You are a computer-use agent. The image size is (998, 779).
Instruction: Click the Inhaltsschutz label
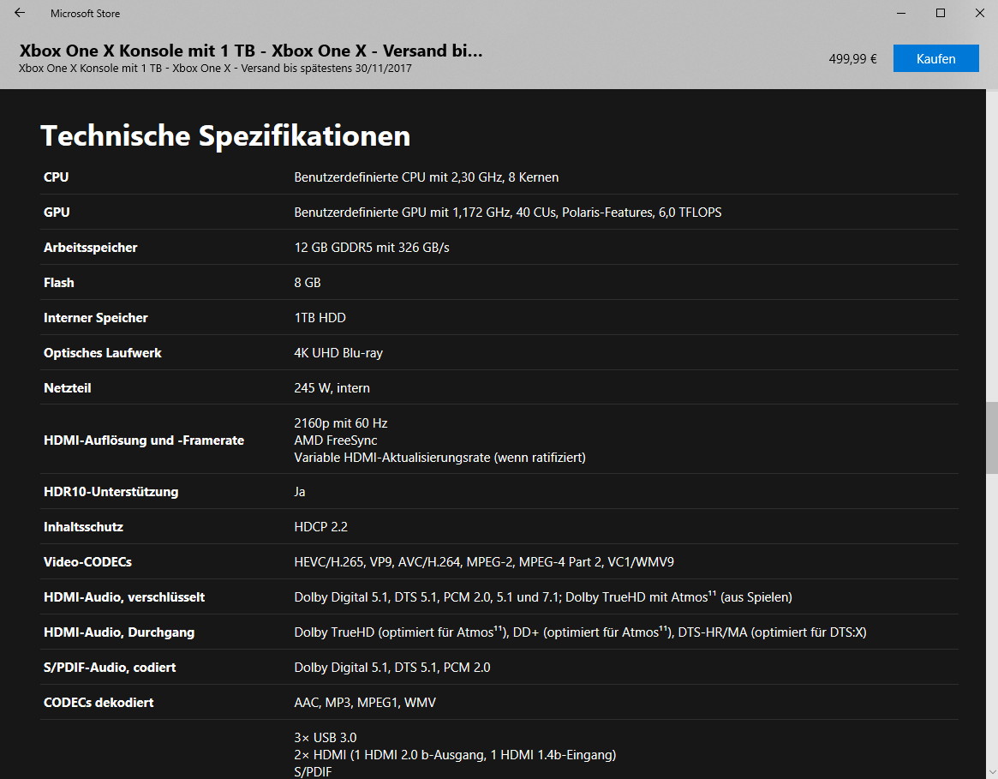(83, 527)
